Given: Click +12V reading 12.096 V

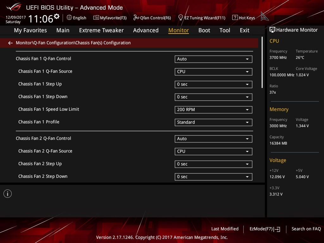Looking at the screenshot, I should pyautogui.click(x=277, y=177).
